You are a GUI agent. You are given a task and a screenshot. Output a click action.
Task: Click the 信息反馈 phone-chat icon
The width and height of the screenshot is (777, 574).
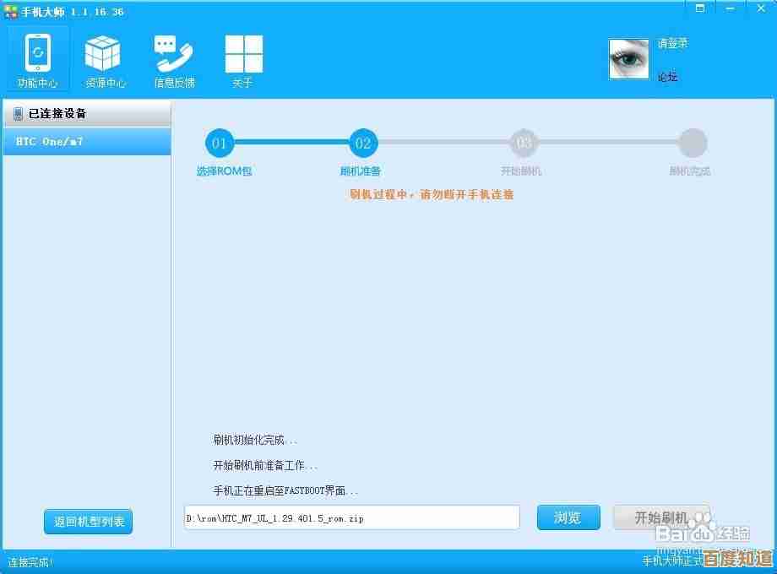point(173,54)
